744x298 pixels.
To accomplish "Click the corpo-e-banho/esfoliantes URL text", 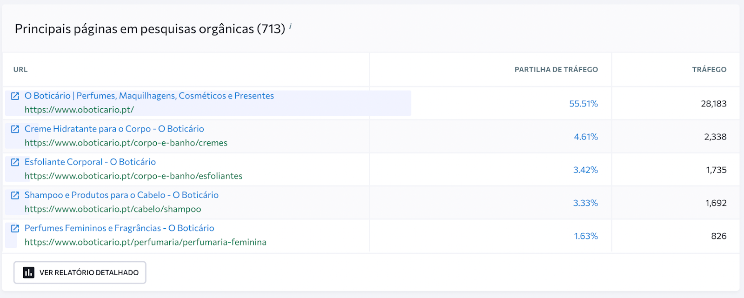I will [x=133, y=176].
